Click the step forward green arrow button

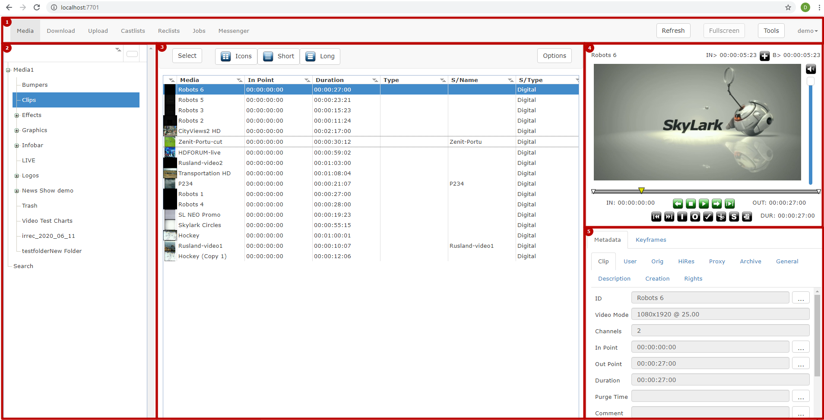(716, 203)
